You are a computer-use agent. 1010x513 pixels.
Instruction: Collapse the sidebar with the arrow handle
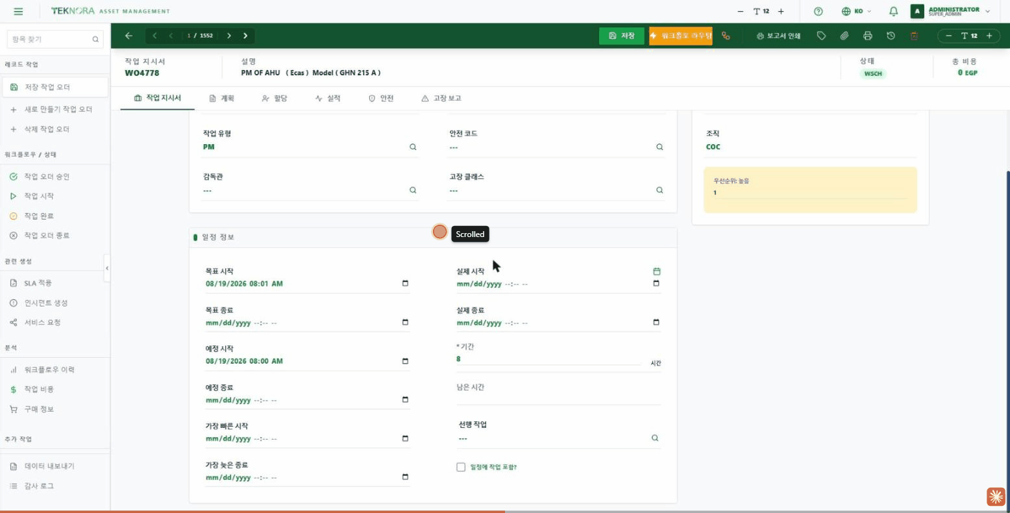point(107,268)
